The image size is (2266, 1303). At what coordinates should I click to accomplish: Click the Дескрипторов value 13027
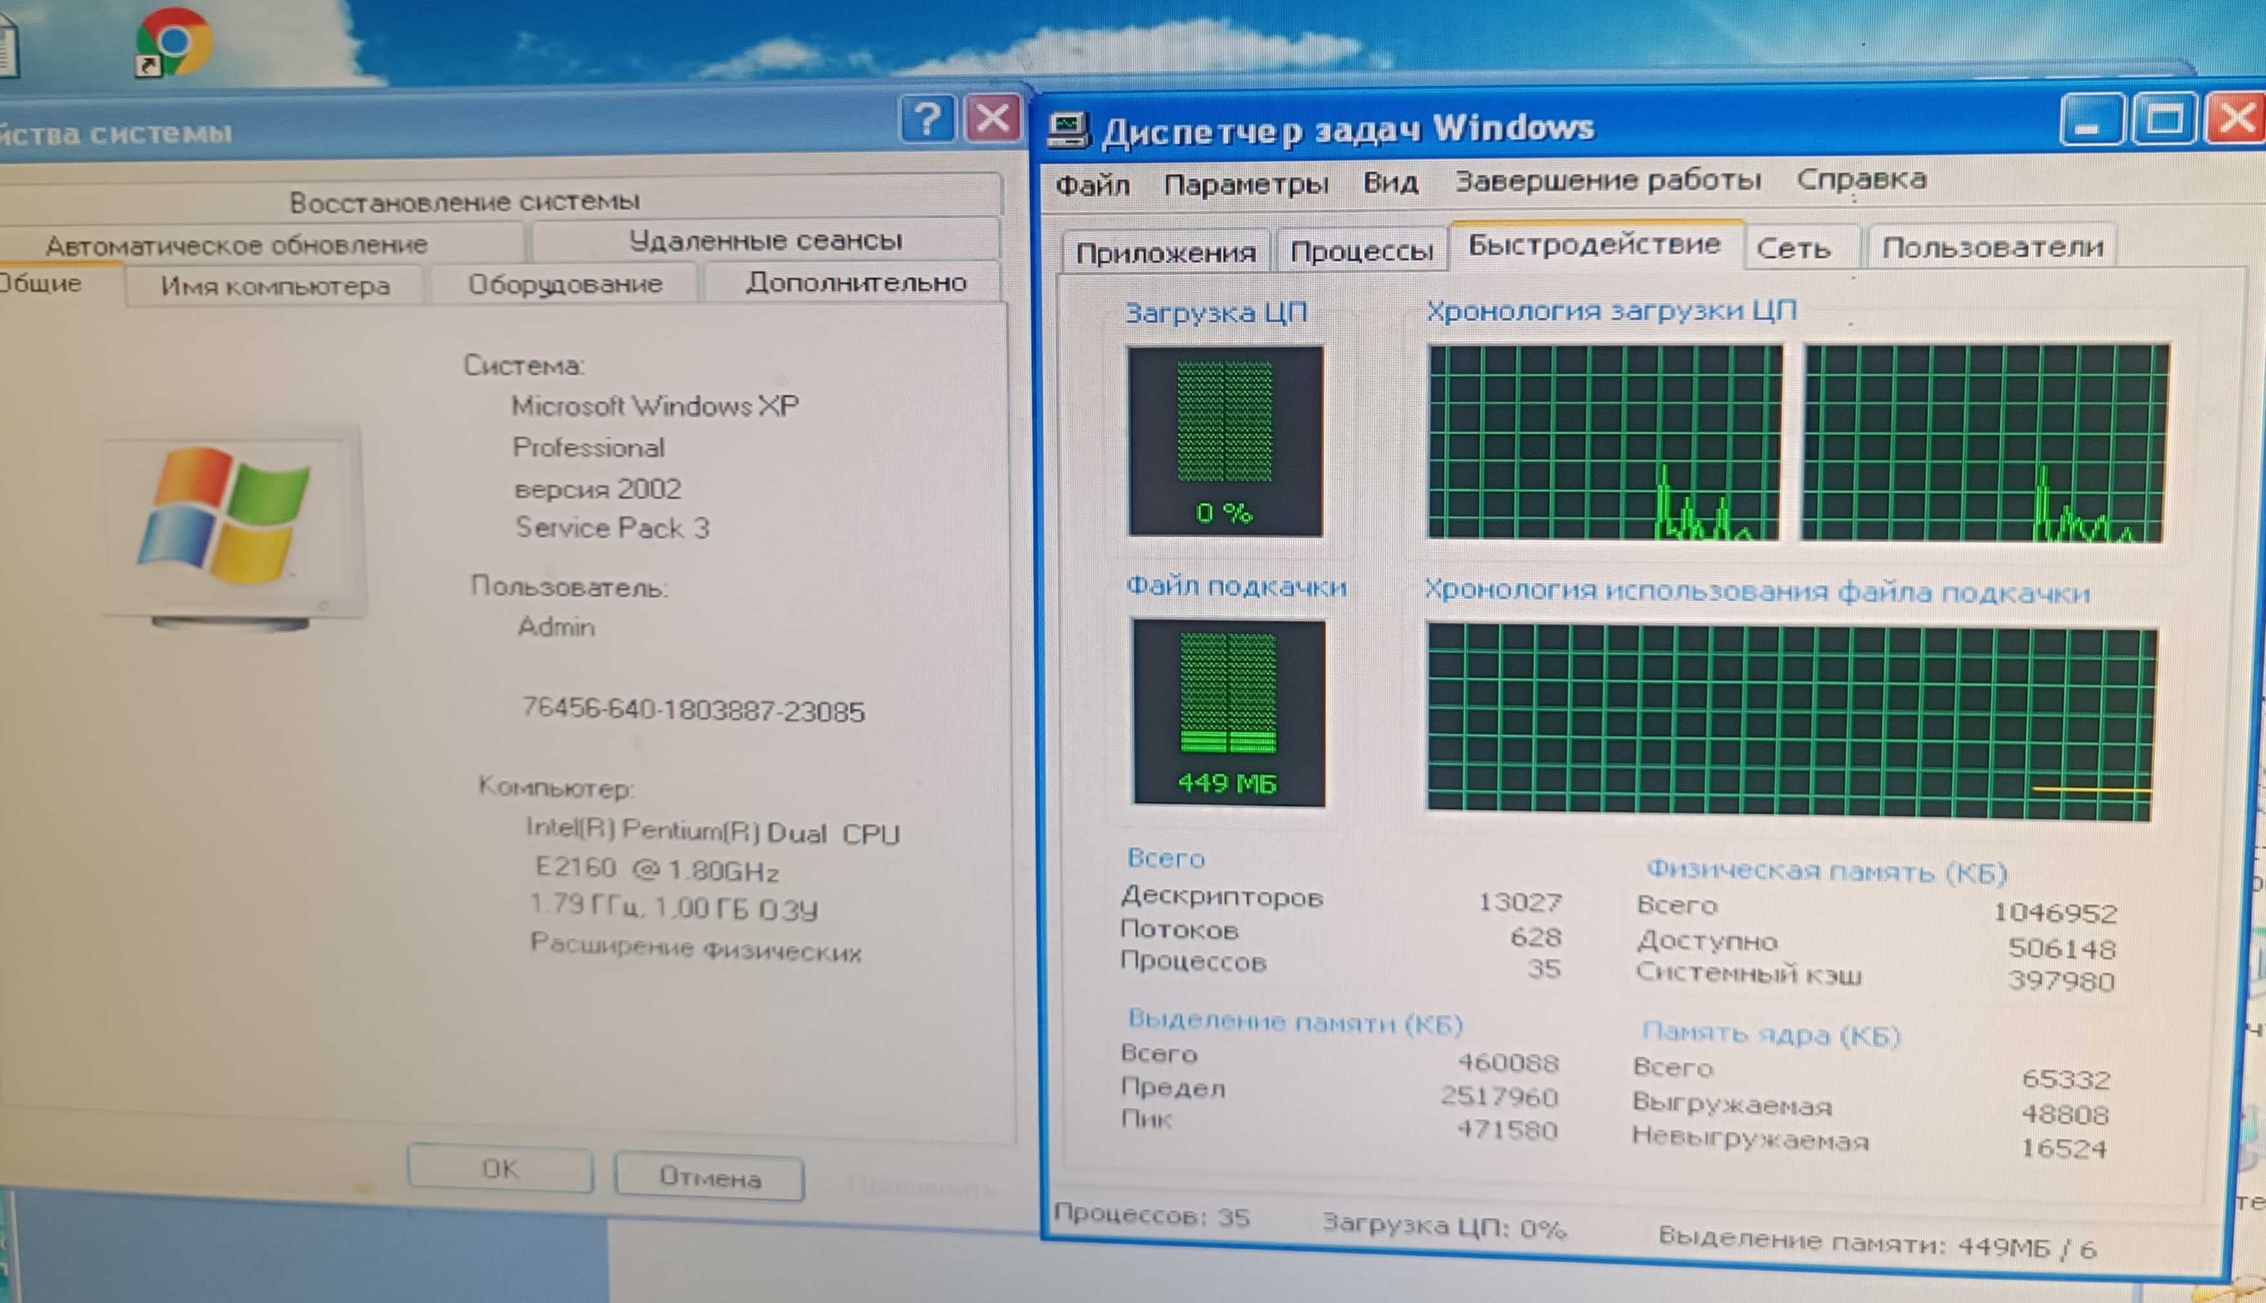click(1520, 901)
